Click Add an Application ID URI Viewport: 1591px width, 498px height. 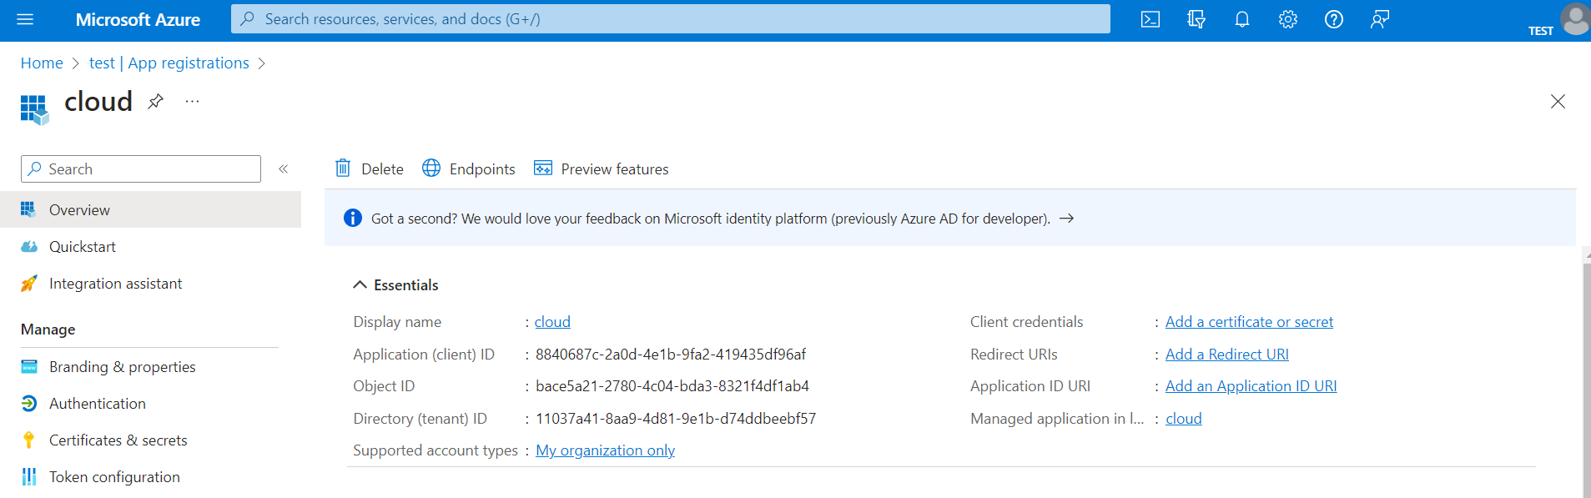pyautogui.click(x=1251, y=386)
